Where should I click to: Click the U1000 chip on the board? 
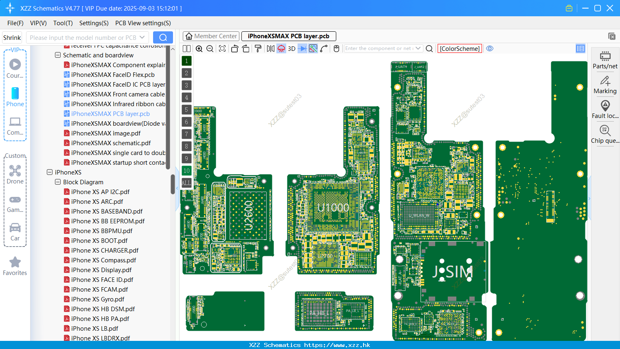(333, 207)
